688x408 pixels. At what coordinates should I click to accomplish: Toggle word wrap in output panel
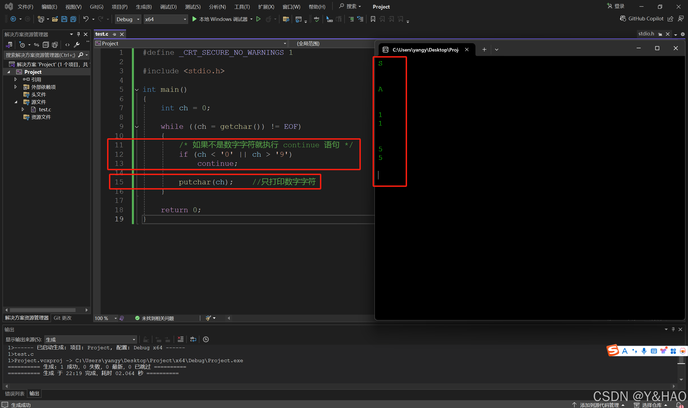[193, 339]
